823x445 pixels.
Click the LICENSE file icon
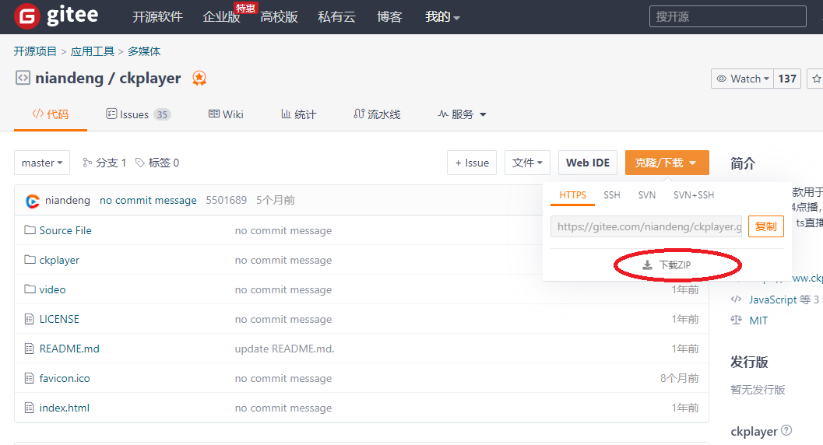(30, 319)
